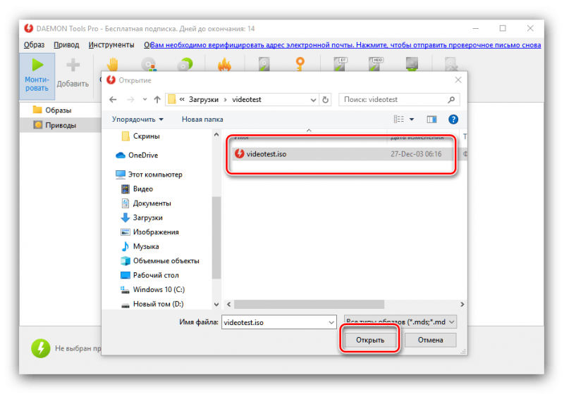The height and width of the screenshot is (394, 564).
Task: Click the Имя файла text field
Action: [275, 322]
